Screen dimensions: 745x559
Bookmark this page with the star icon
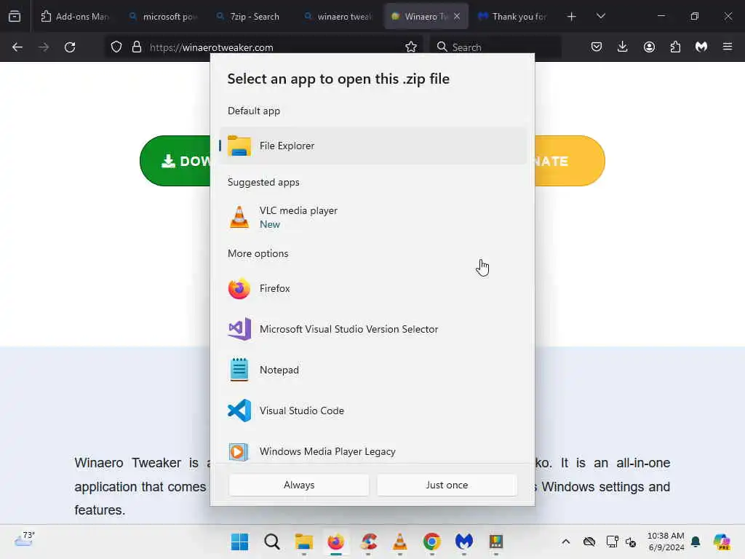(411, 47)
